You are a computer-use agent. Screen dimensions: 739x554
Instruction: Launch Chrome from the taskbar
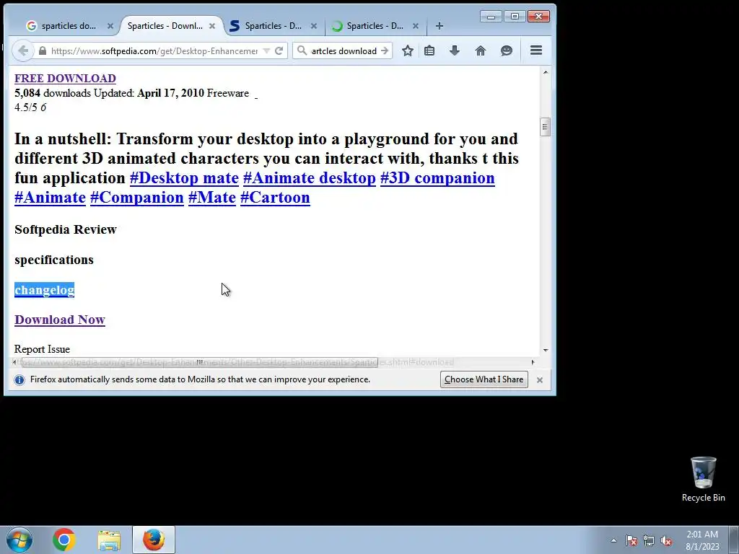(x=64, y=540)
